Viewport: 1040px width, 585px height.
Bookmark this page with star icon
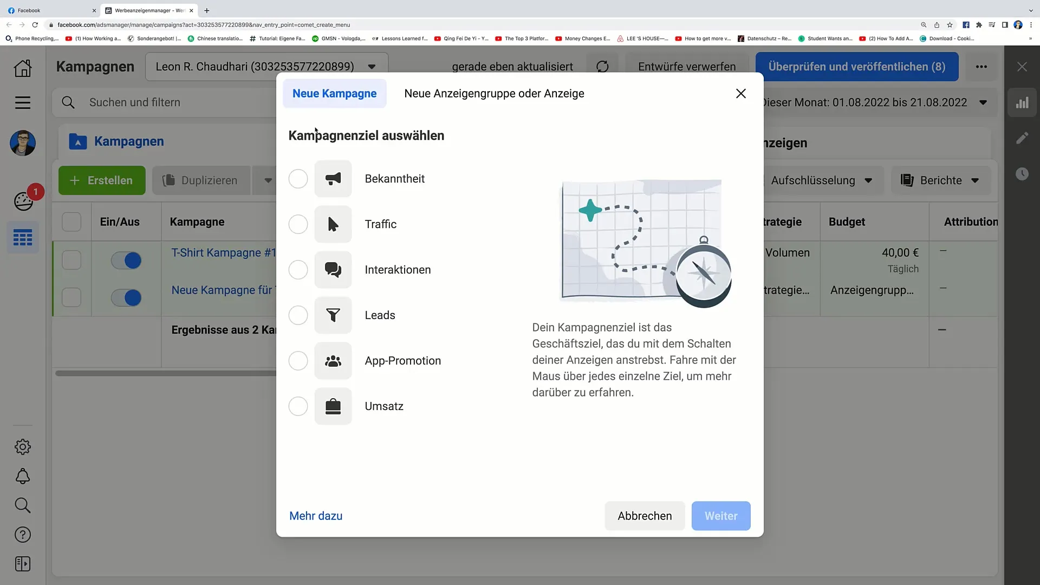coord(950,25)
